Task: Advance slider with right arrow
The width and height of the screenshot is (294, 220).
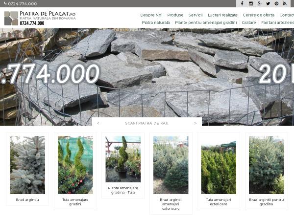Action: pyautogui.click(x=196, y=123)
